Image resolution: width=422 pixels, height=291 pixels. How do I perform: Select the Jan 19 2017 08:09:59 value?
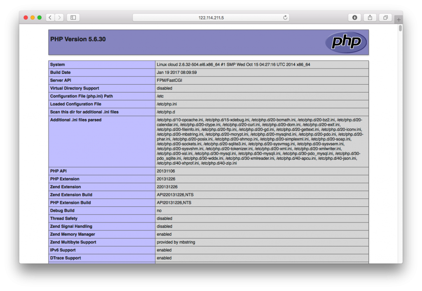point(176,73)
